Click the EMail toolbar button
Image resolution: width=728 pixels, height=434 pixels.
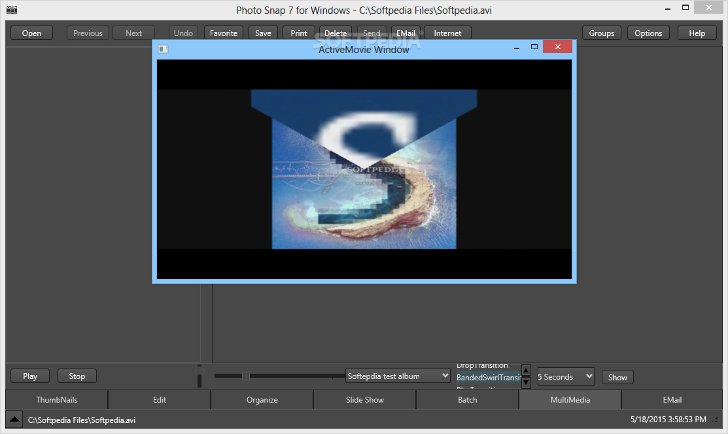[406, 33]
